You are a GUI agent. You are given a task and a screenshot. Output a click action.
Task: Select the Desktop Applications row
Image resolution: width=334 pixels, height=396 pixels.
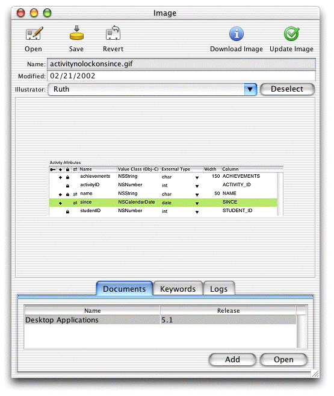[x=160, y=320]
